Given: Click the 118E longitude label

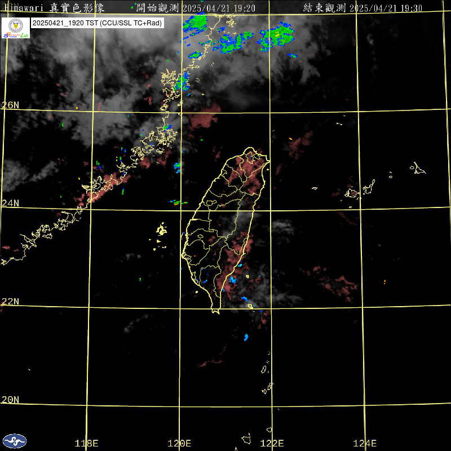Looking at the screenshot, I should (x=86, y=443).
